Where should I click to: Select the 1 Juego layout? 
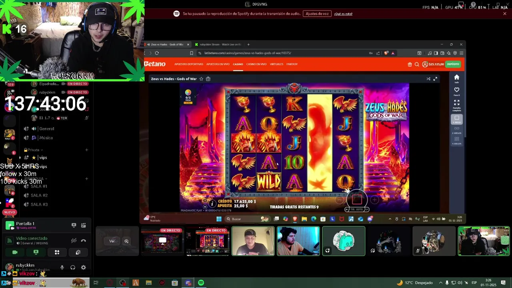(x=456, y=119)
